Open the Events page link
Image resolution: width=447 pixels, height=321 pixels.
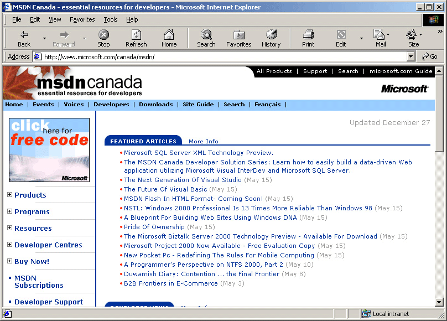[43, 105]
